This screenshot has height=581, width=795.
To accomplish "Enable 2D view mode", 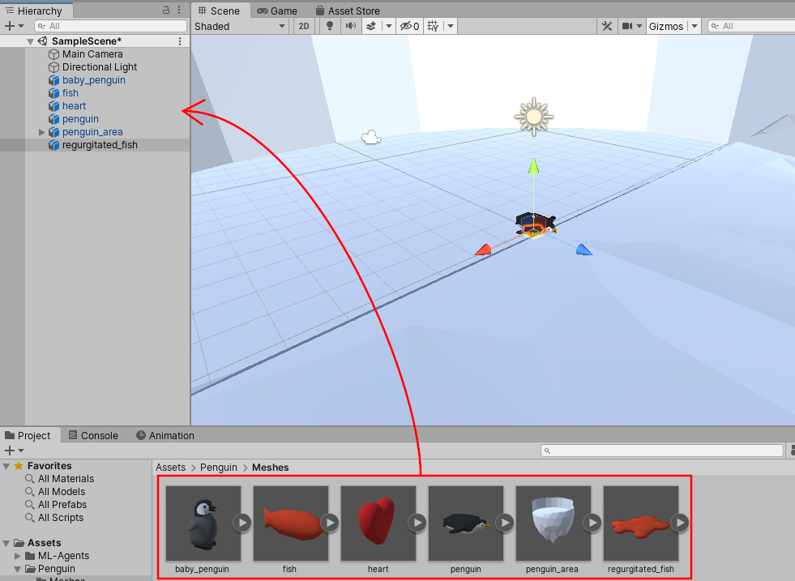I will 303,25.
